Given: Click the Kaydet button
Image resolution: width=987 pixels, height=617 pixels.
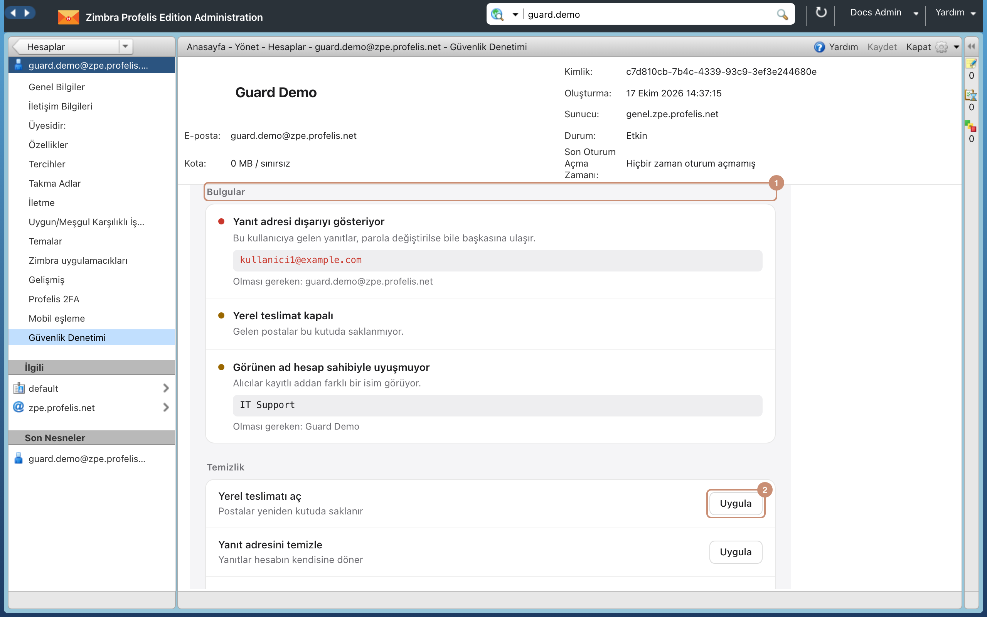Looking at the screenshot, I should click(x=882, y=47).
